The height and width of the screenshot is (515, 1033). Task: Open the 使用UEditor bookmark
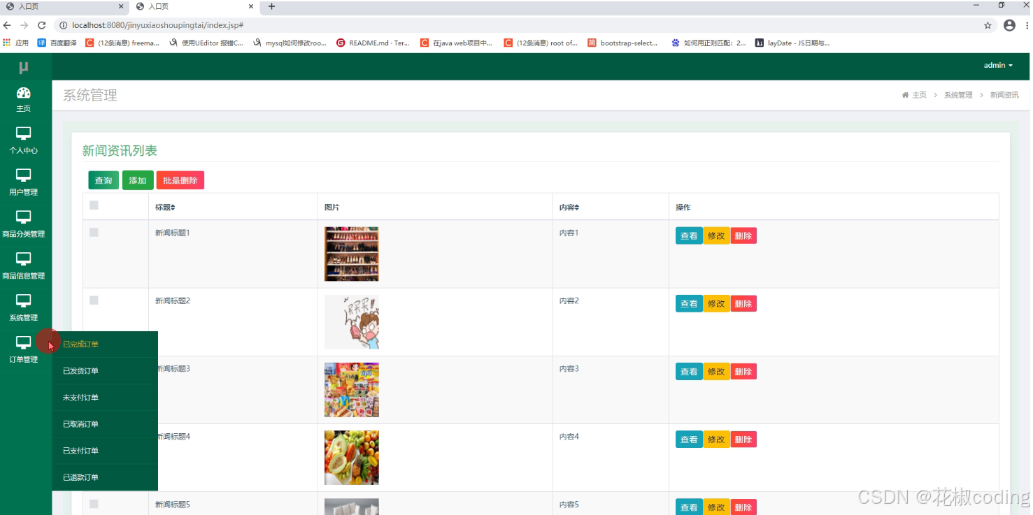[x=206, y=43]
